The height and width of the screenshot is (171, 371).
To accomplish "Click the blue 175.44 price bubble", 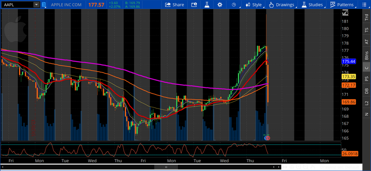I will point(349,61).
